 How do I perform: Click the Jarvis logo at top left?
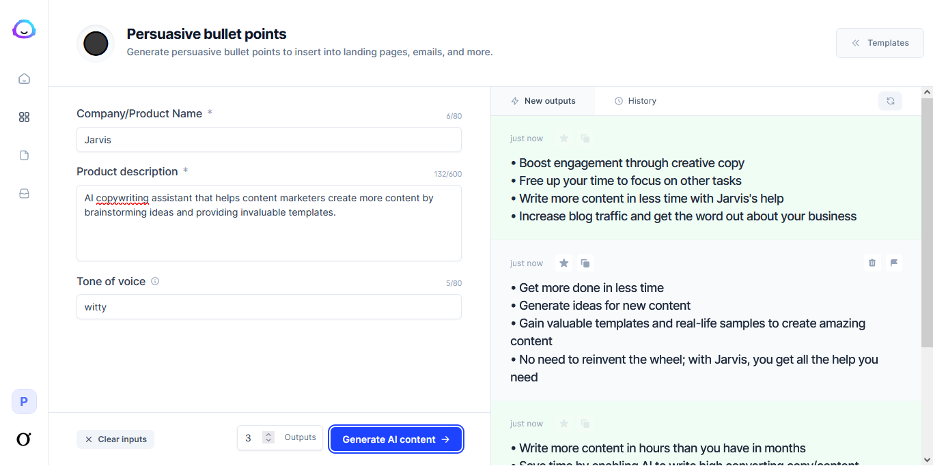[24, 29]
